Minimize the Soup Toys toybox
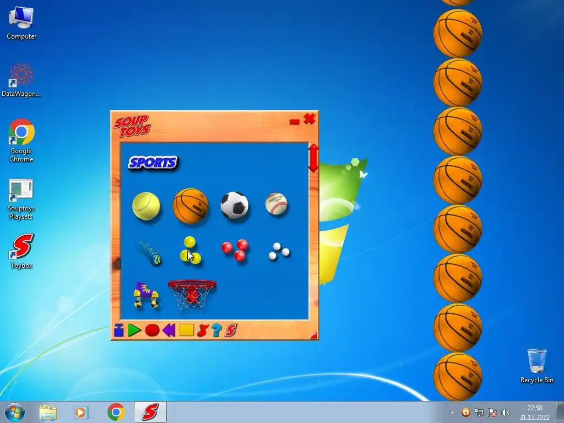The height and width of the screenshot is (423, 564). [295, 122]
